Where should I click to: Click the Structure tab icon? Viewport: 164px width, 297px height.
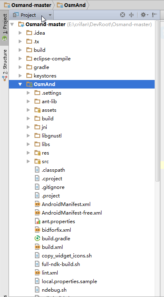tap(4, 78)
